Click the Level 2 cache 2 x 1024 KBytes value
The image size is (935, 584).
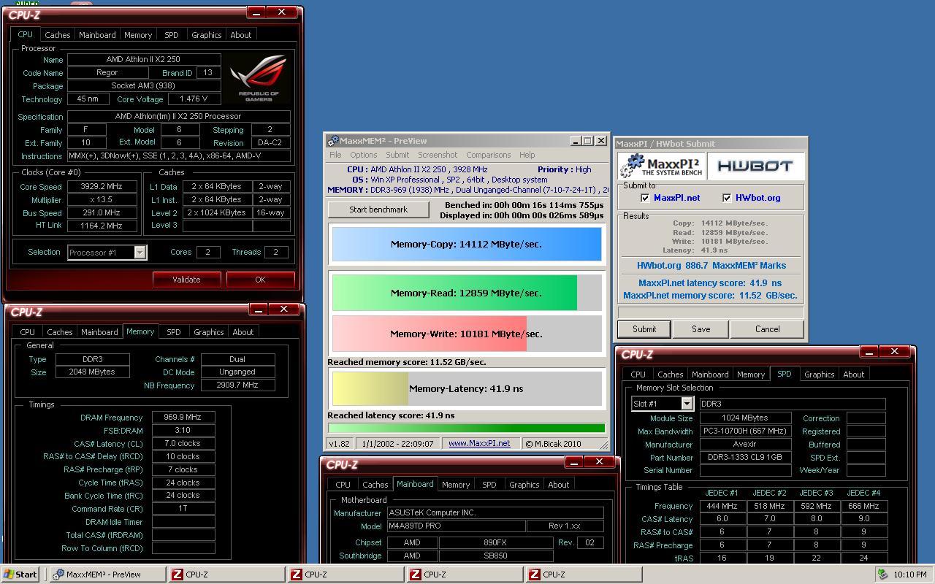(x=217, y=212)
